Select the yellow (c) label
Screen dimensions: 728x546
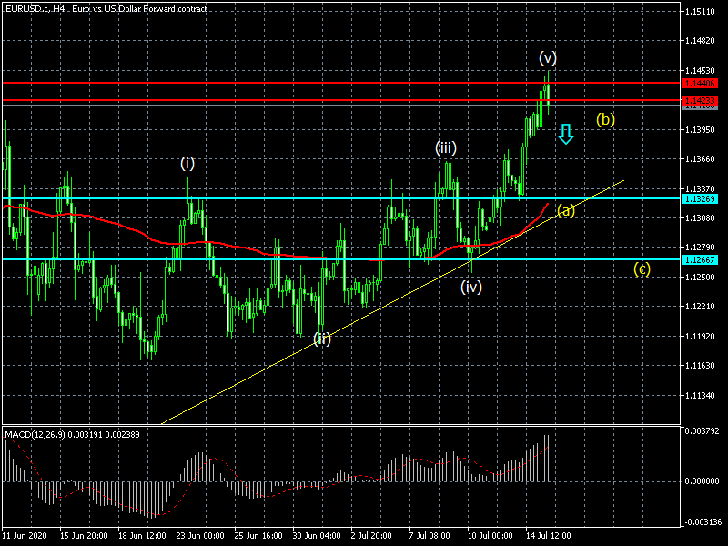tap(642, 268)
